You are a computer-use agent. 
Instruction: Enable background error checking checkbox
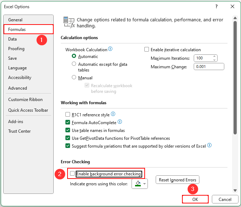pyautogui.click(x=72, y=174)
